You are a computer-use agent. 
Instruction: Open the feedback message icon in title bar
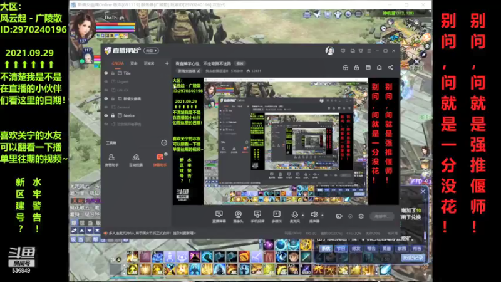(x=343, y=51)
